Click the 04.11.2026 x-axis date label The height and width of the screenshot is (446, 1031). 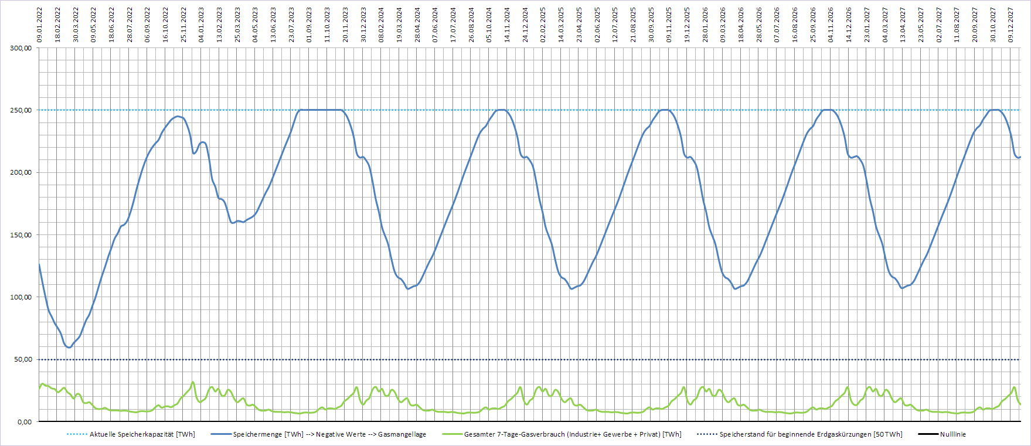[x=831, y=25]
